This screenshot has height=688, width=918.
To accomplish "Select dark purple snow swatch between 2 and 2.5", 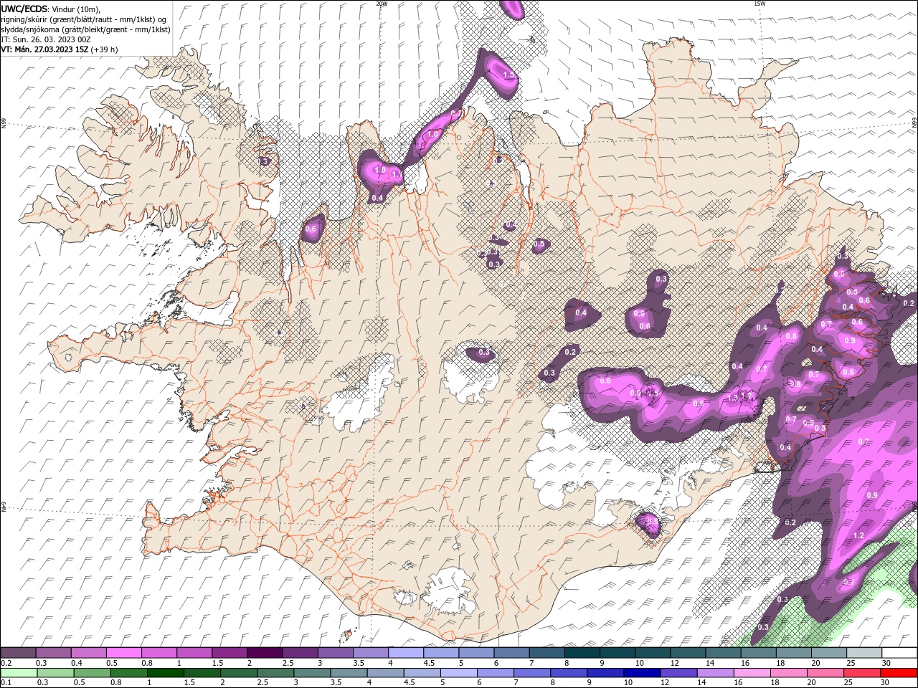I will point(265,653).
